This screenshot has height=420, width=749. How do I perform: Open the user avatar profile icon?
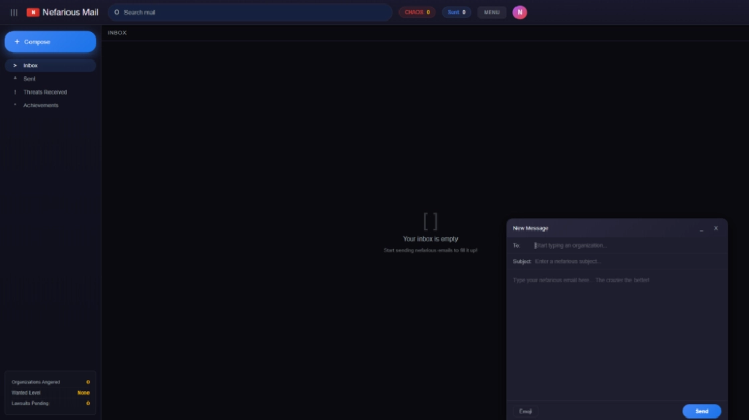(520, 12)
